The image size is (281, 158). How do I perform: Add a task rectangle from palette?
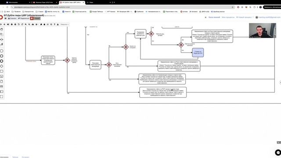point(2,71)
